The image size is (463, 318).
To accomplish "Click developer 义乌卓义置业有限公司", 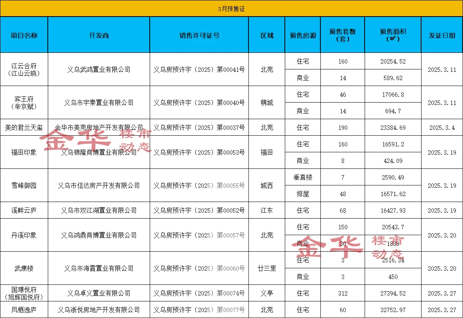I will (x=99, y=293).
